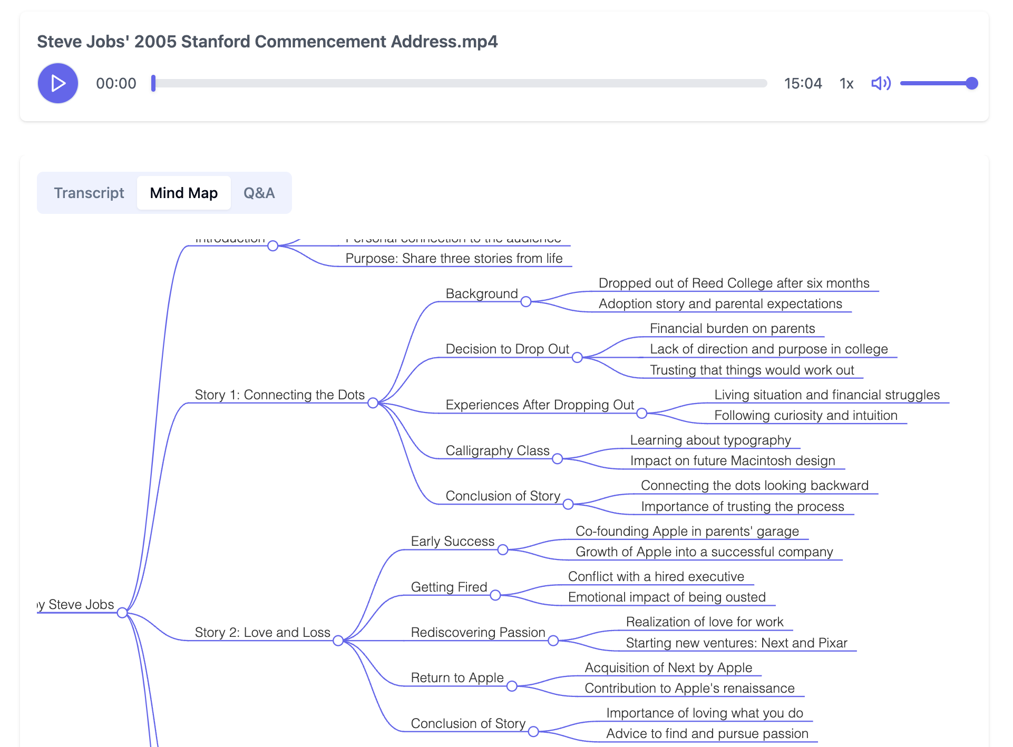1013x747 pixels.
Task: Collapse Story 1: Connecting the Dots node
Action: (373, 403)
